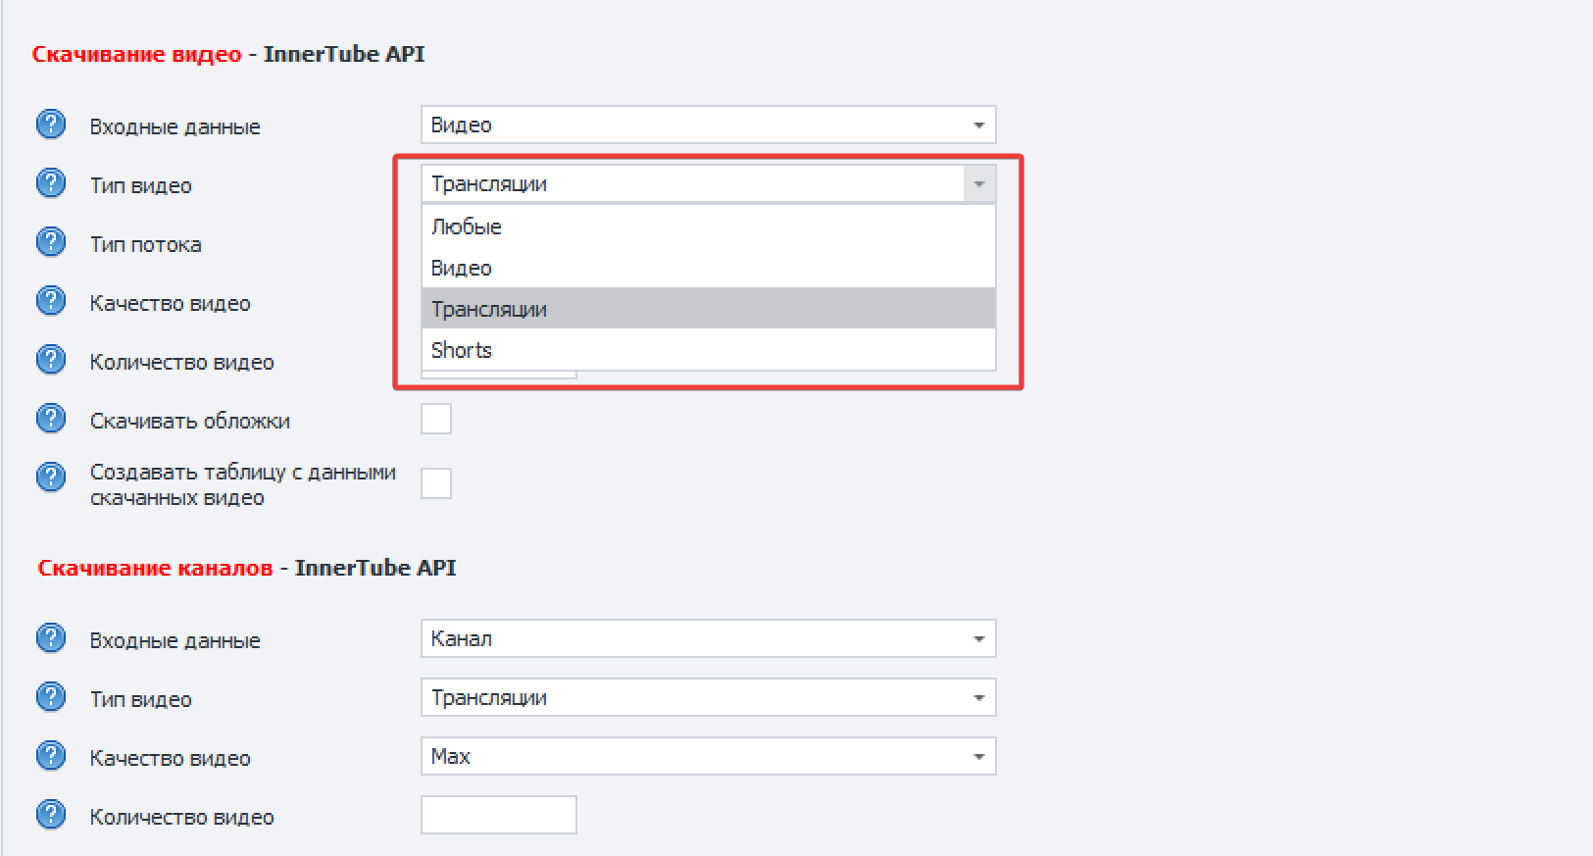1593x856 pixels.
Task: Open channel section Трансляции type dropdown
Action: coord(708,697)
